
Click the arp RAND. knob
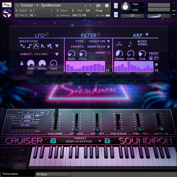point(131,53)
